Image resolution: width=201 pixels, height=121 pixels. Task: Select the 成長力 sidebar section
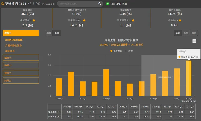pos(21,33)
